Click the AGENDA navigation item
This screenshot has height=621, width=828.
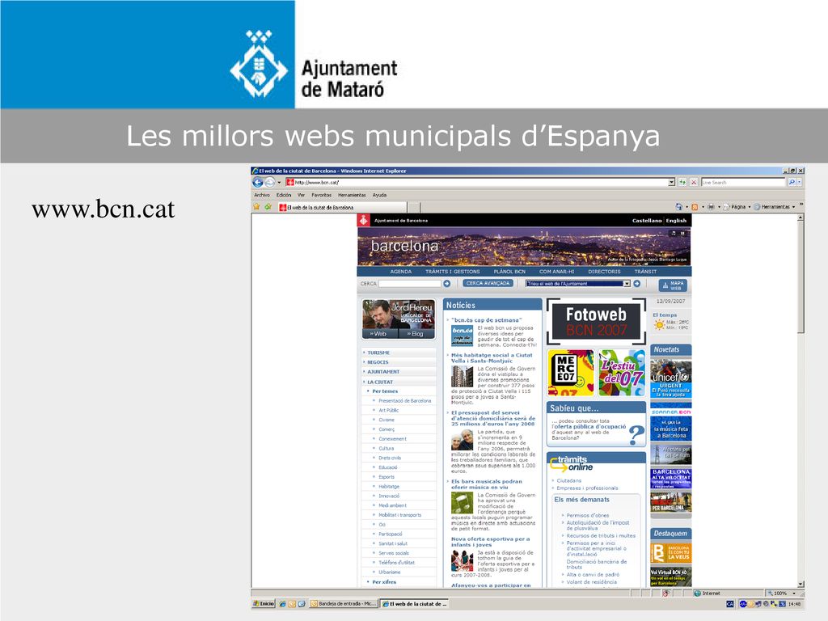(x=401, y=272)
